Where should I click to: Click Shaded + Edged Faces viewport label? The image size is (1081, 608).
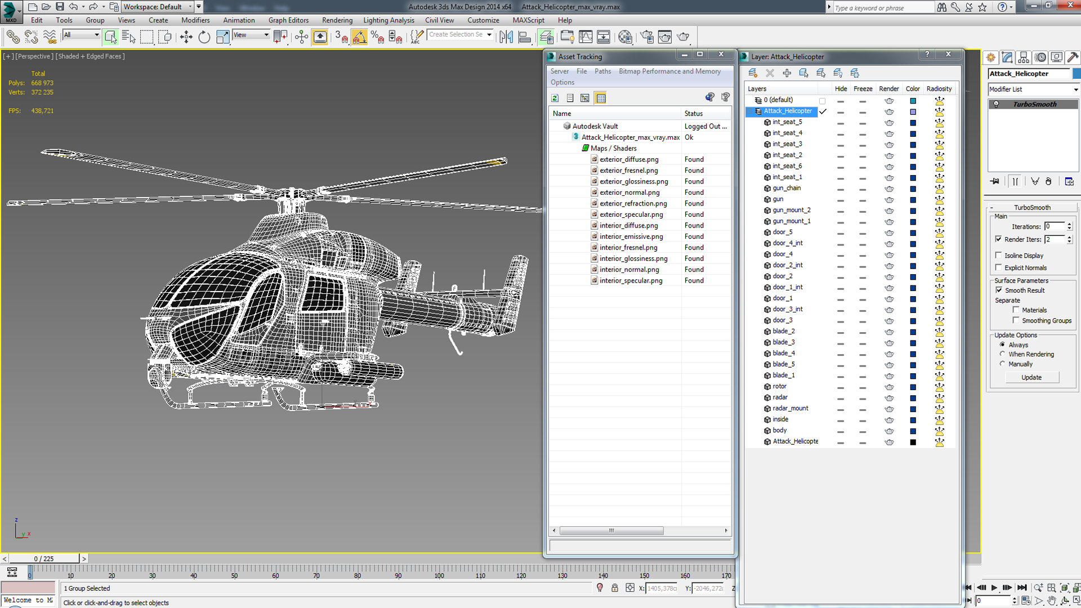pyautogui.click(x=90, y=56)
